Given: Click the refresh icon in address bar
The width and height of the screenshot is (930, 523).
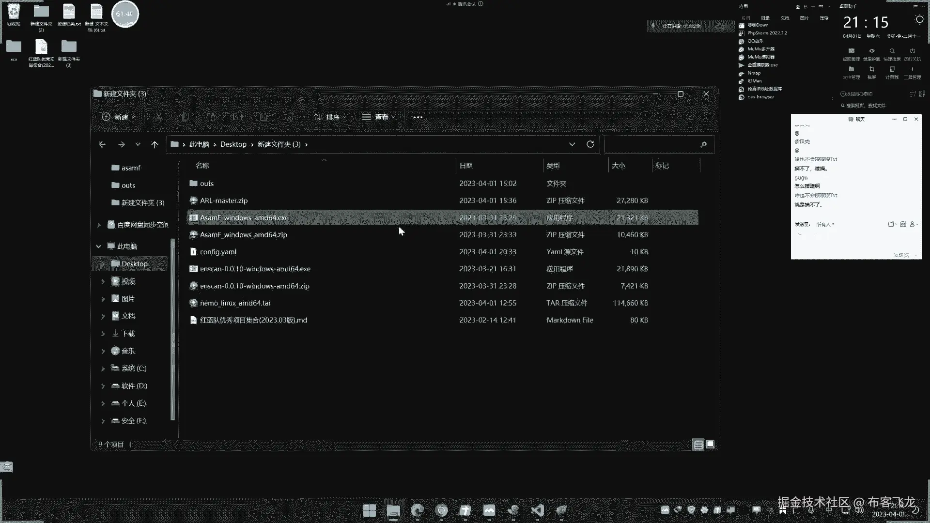Looking at the screenshot, I should tap(590, 144).
